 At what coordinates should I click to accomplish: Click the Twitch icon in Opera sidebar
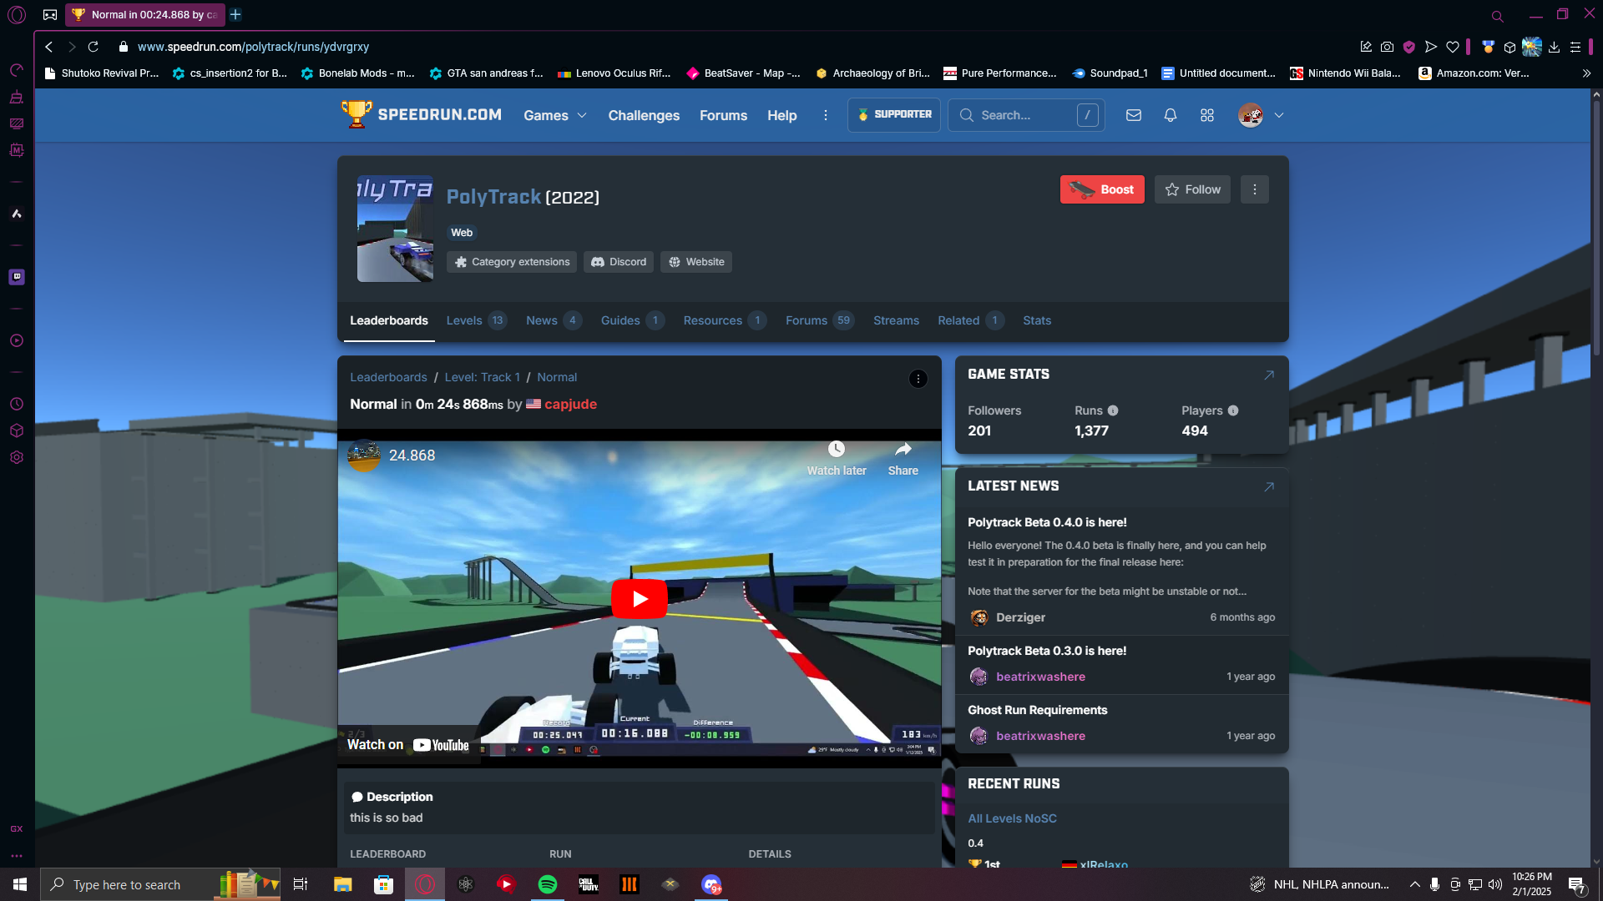tap(17, 277)
